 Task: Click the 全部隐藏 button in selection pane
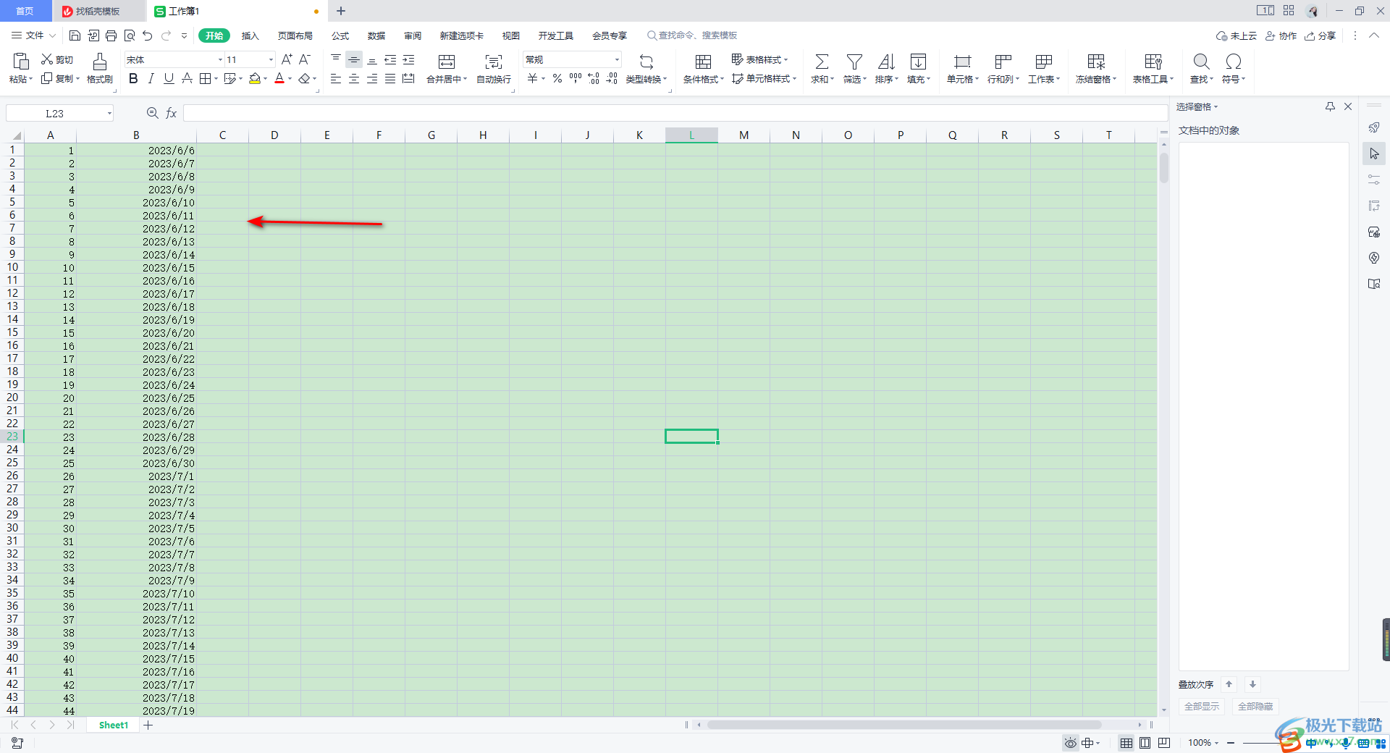1255,706
